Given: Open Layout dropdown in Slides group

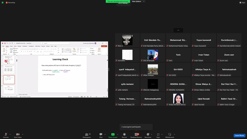Looking at the screenshot, I should [x=16, y=49].
